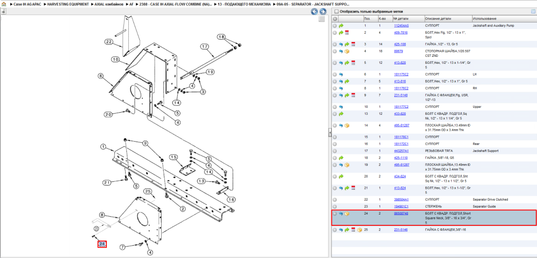Toggle selection circle for part 80679
The width and height of the screenshot is (537, 258).
pyautogui.click(x=335, y=51)
